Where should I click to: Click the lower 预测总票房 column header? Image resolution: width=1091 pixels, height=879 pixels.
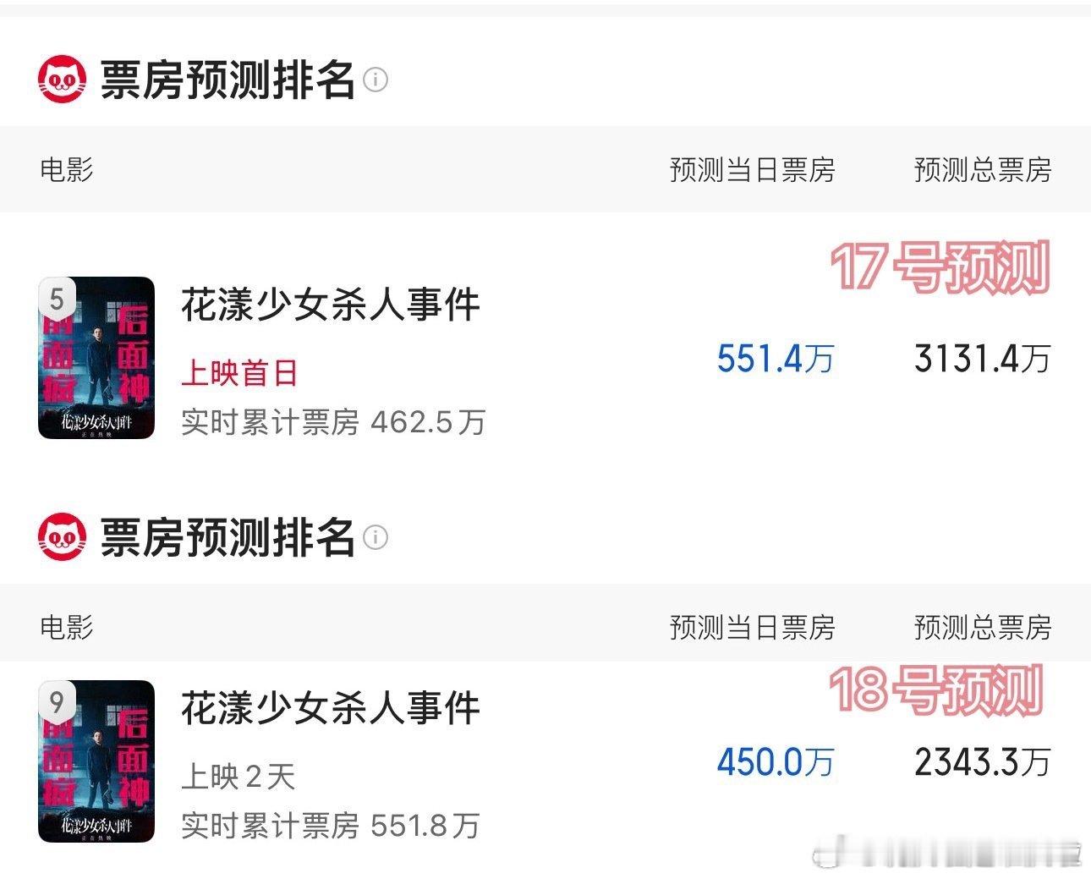tap(983, 627)
